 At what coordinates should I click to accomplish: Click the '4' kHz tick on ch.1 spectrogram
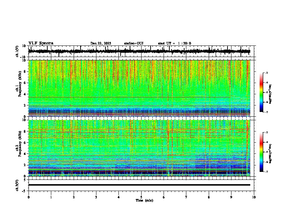coord(25,94)
